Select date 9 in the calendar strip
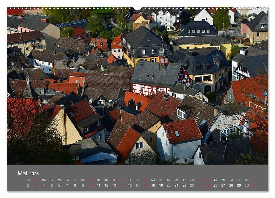Image resolution: width=275 pixels, height=198 pixels. (83, 185)
